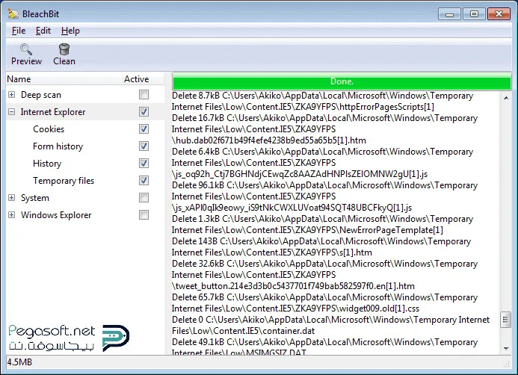Viewport: 518px width, 375px height.
Task: Click the window resize grip in status bar
Action: (x=506, y=364)
